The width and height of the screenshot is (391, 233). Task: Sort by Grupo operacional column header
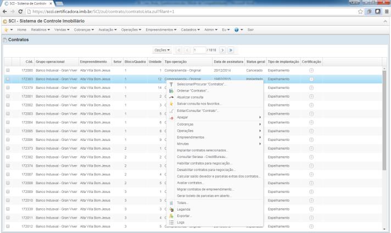57,62
